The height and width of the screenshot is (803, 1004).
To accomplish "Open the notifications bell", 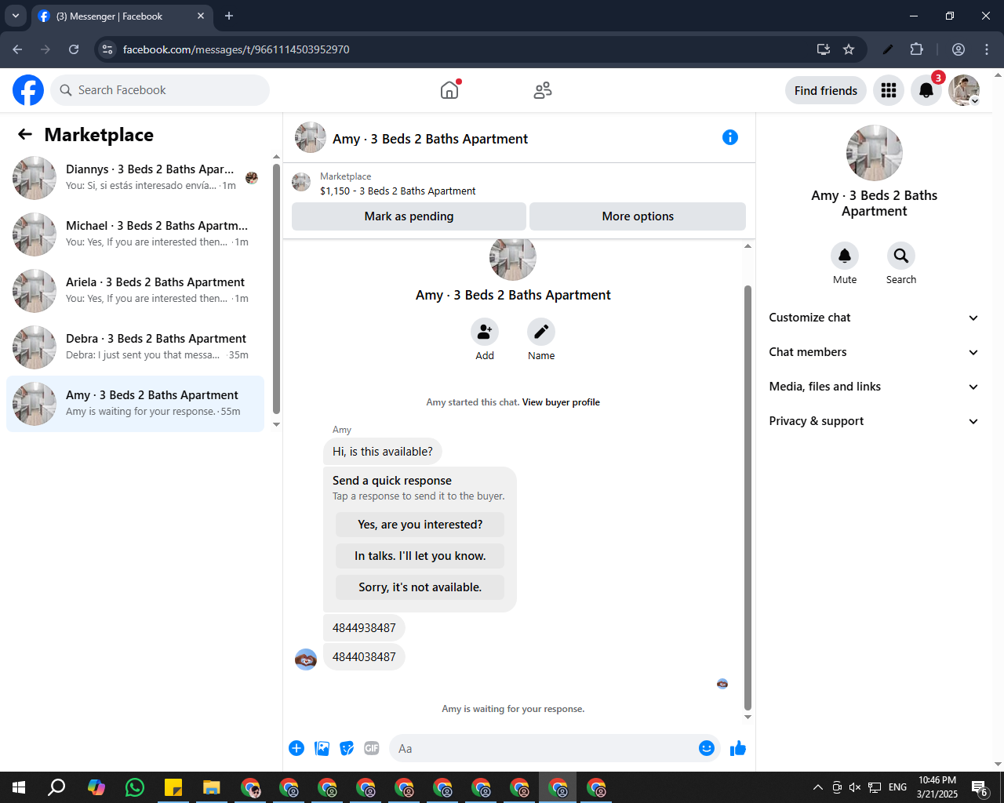I will tap(926, 90).
